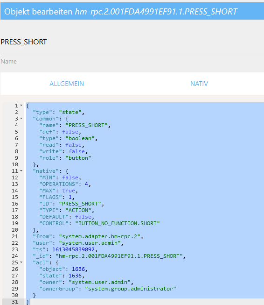
Task: Click the "user": "system.user.admin" line
Action: [x=78, y=243]
